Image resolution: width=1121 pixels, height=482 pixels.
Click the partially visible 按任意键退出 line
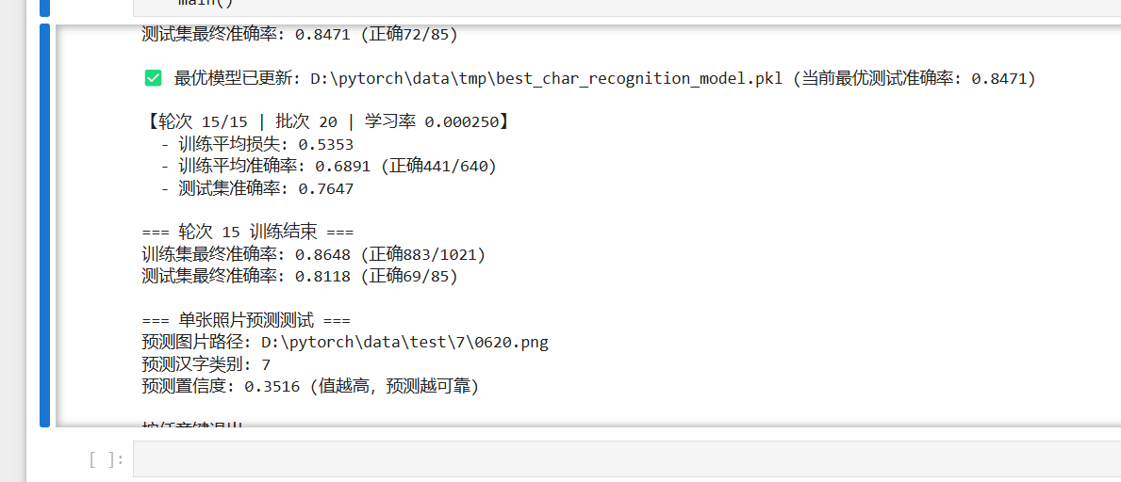(193, 425)
